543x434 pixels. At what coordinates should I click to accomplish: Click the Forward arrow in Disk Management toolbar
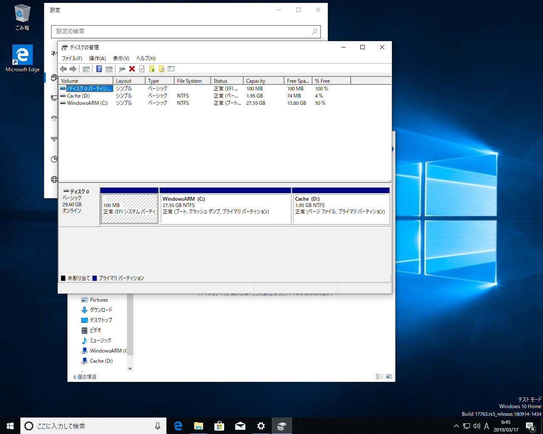point(73,69)
